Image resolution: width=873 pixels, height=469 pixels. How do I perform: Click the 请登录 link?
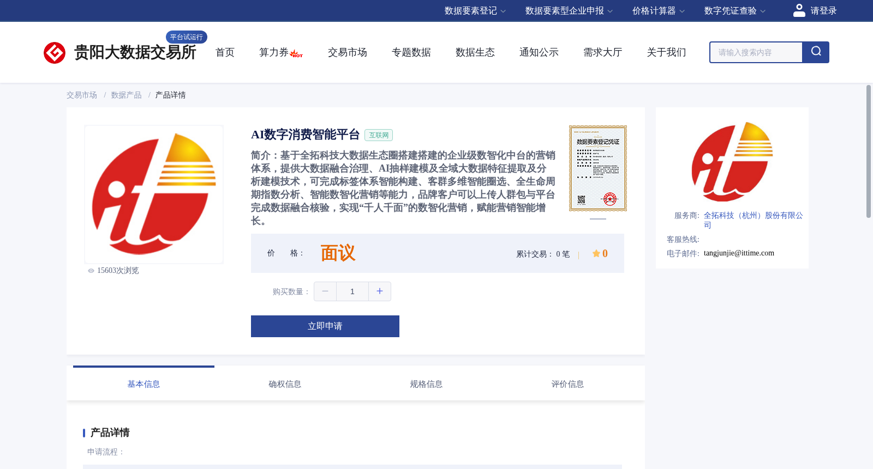click(x=823, y=11)
